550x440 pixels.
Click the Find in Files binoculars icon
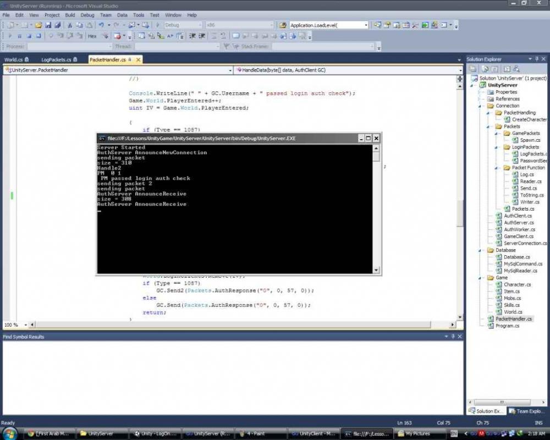(282, 25)
